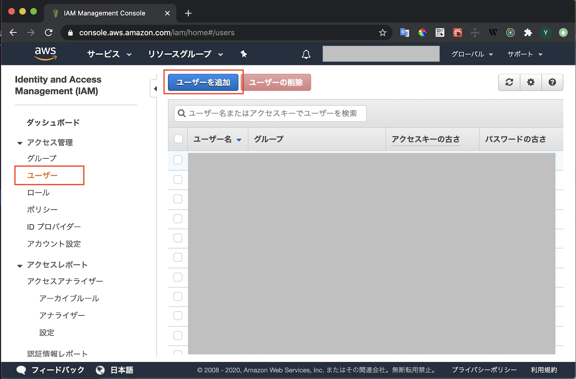576x379 pixels.
Task: Open the Google Translate extension icon
Action: pos(404,33)
